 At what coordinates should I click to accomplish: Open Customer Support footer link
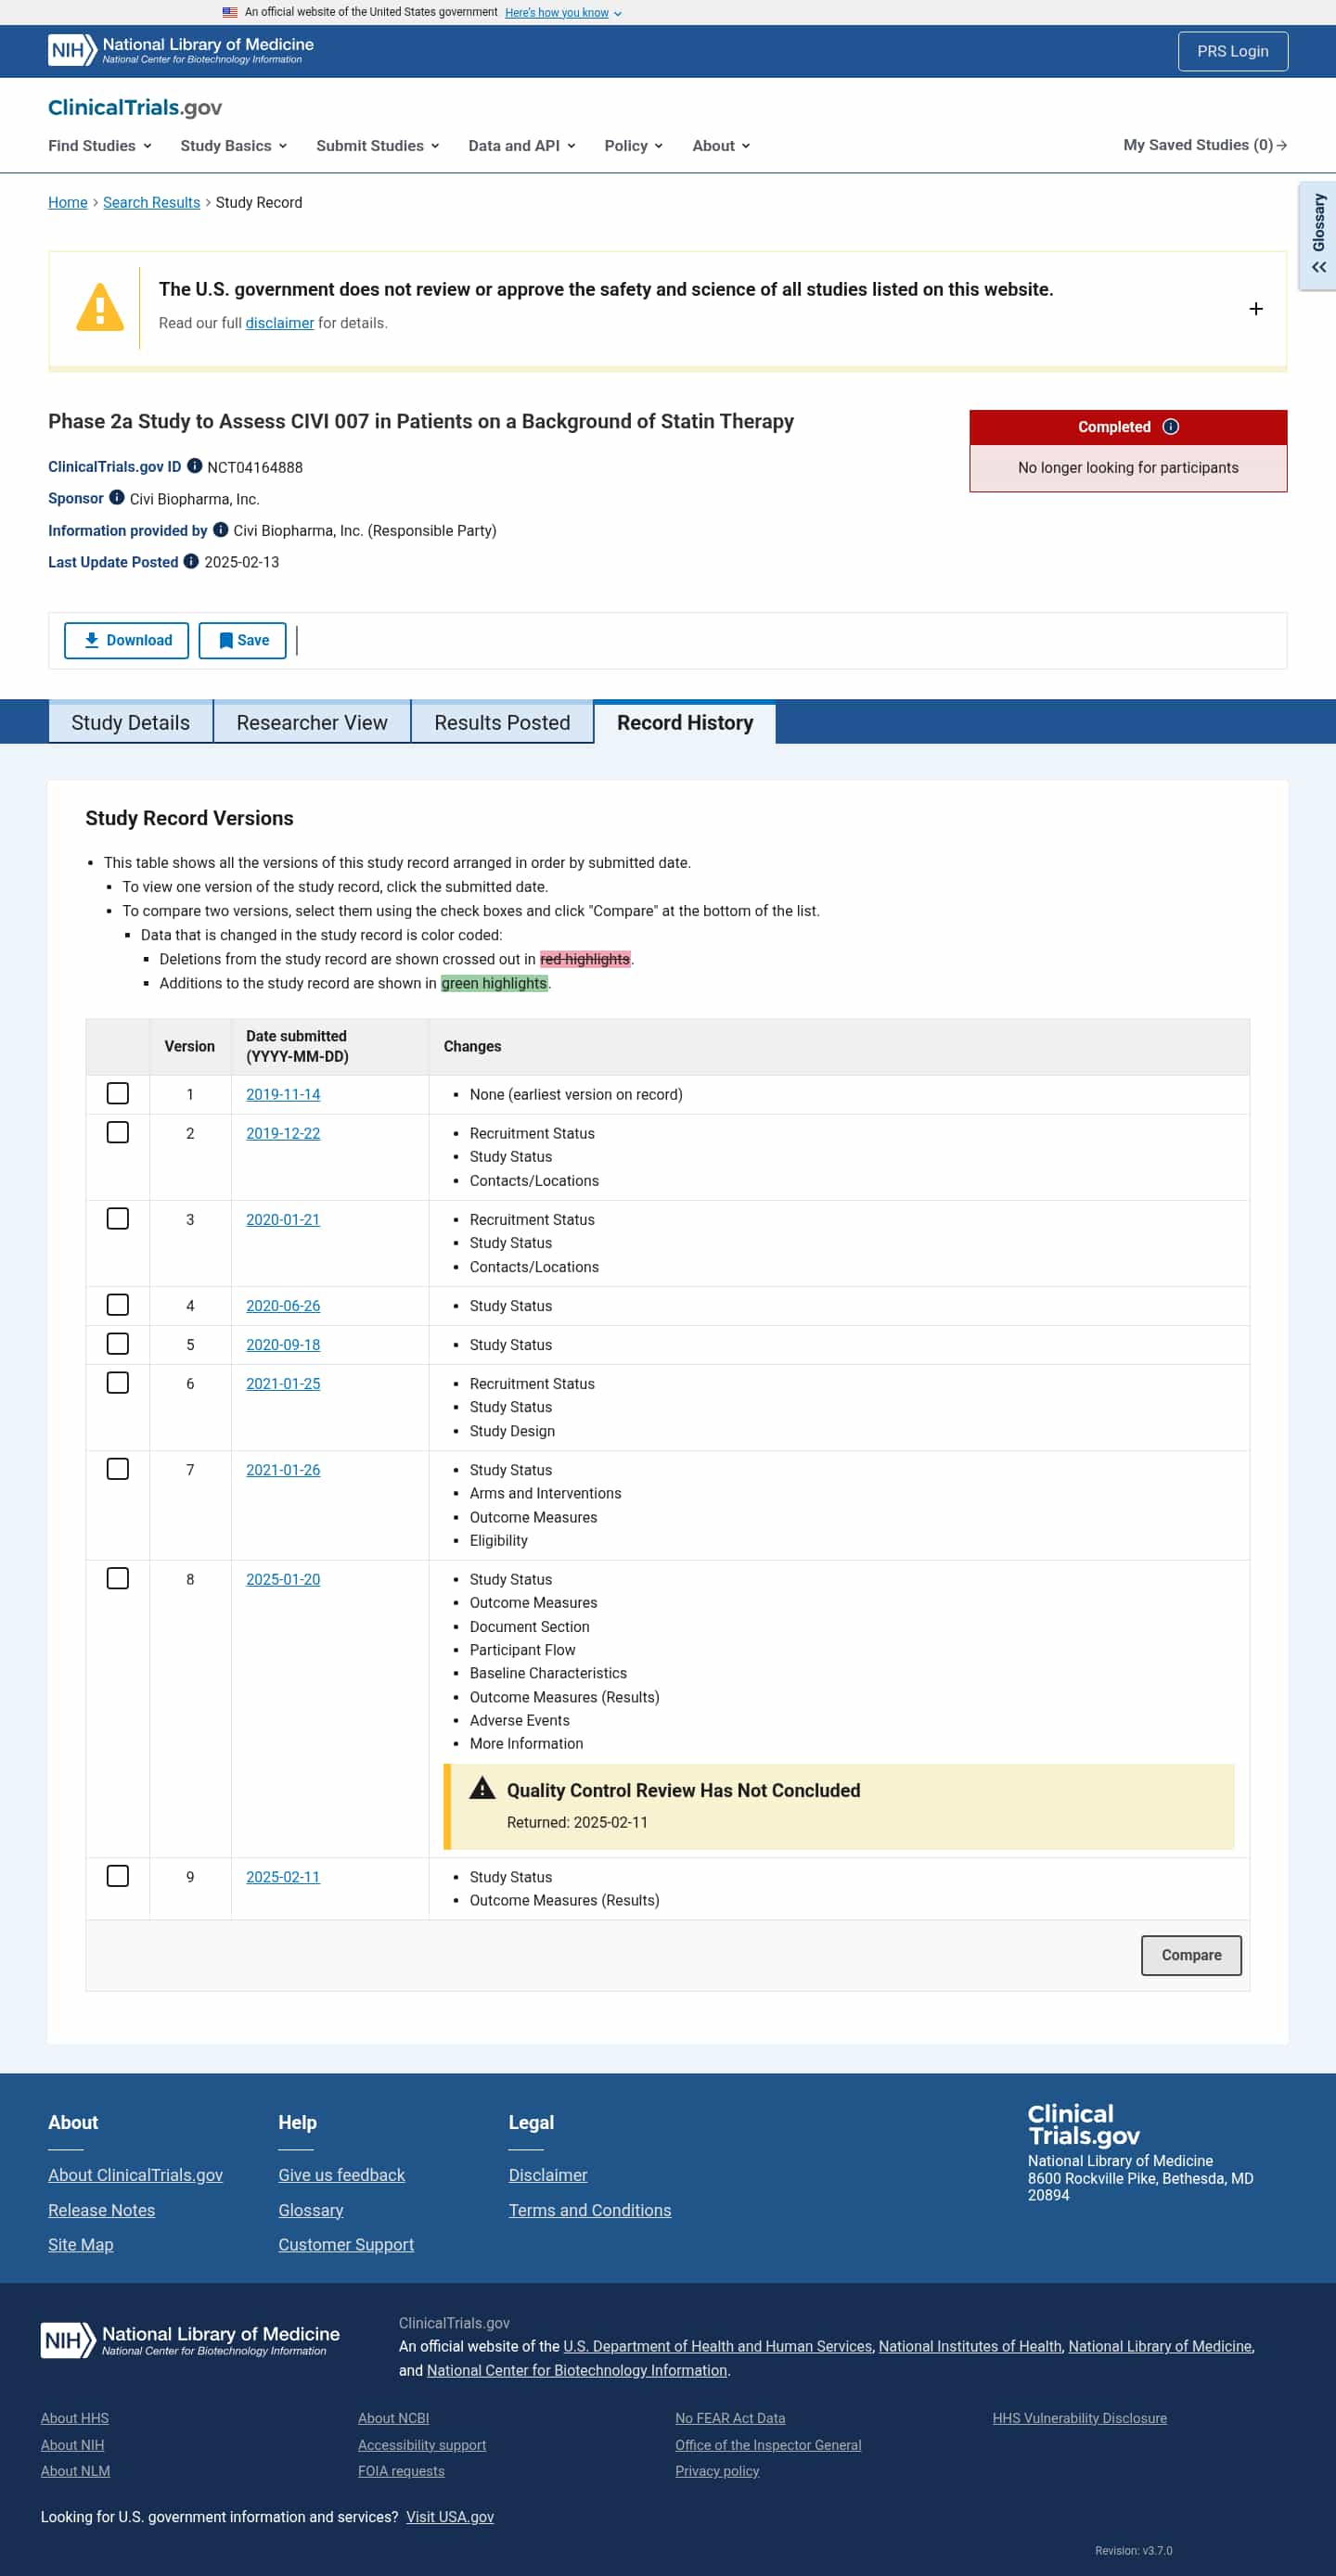(x=345, y=2244)
